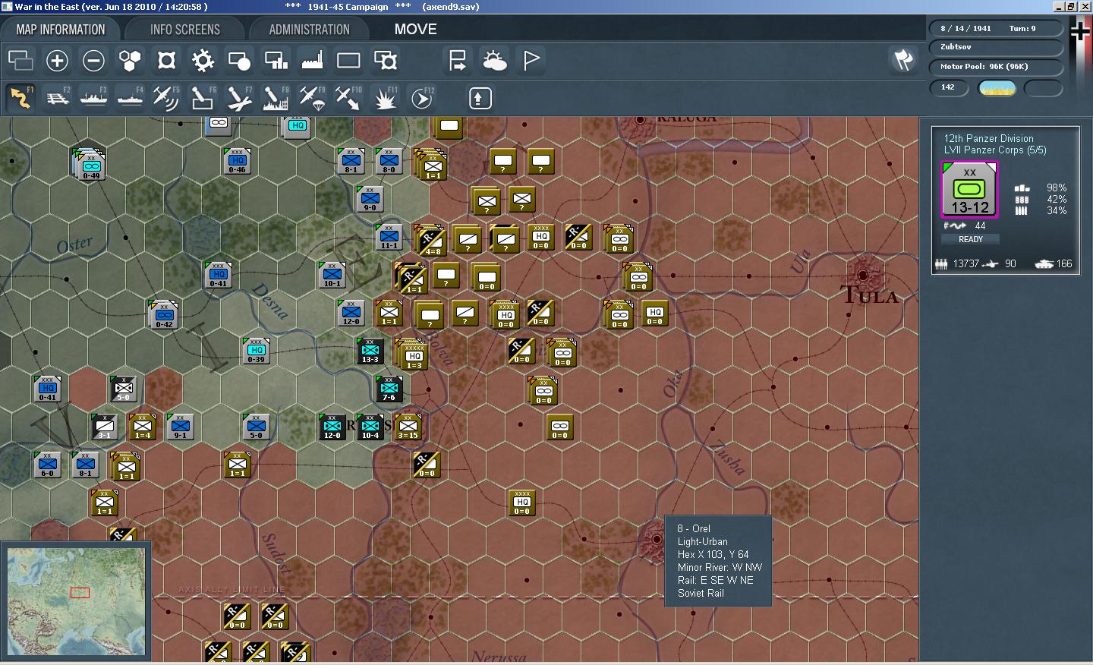Click the German cross side indicator

pyautogui.click(x=1079, y=31)
